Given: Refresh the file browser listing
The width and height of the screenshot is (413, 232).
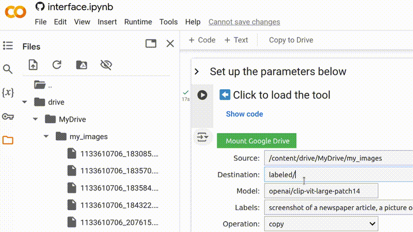Looking at the screenshot, I should pos(57,65).
